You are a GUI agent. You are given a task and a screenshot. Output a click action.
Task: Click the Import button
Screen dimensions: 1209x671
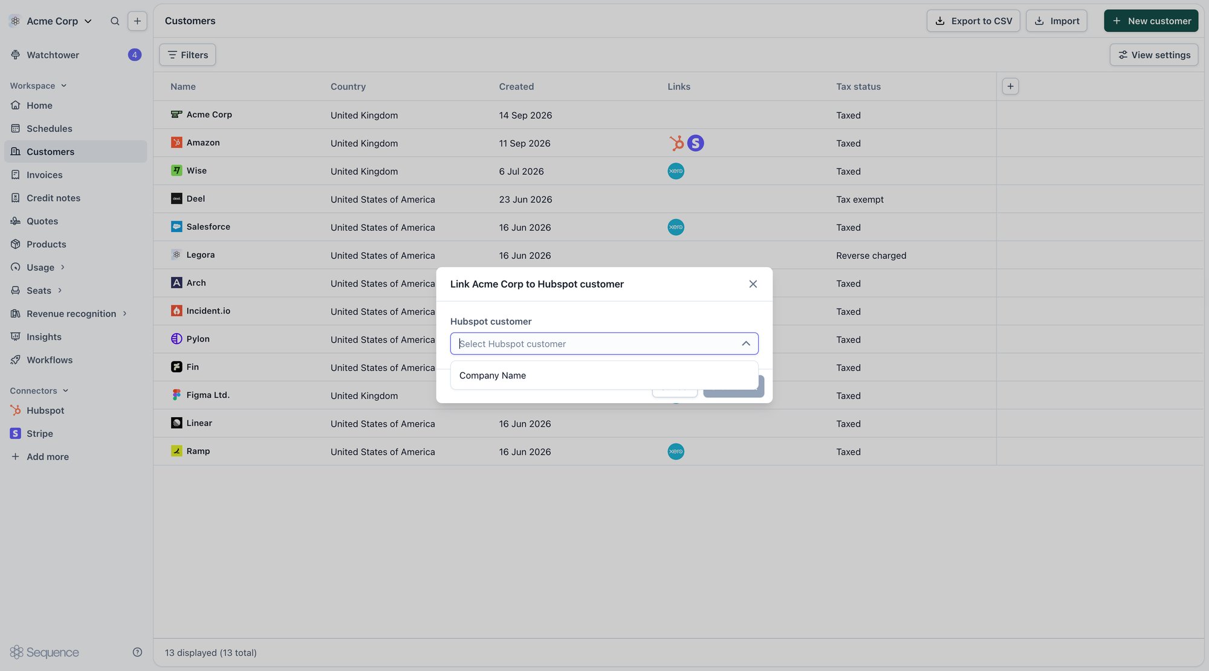(x=1057, y=21)
